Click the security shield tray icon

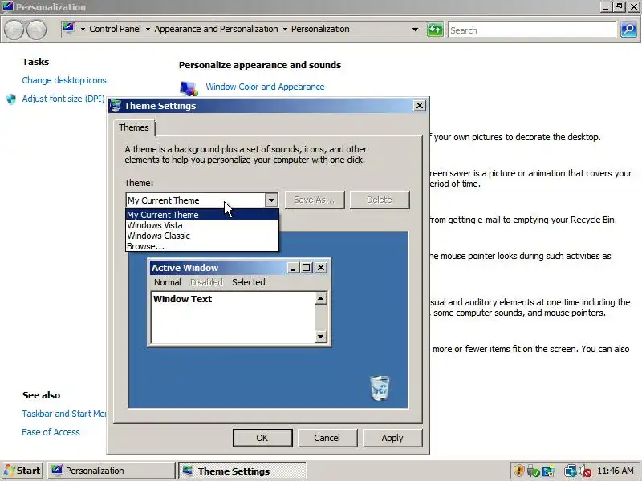(x=519, y=471)
